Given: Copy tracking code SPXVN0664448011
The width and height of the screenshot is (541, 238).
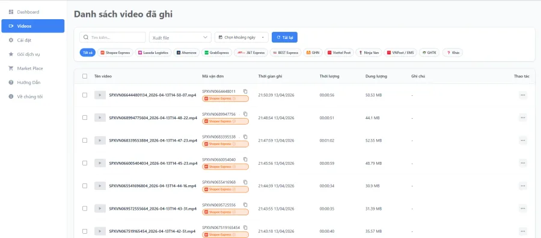Looking at the screenshot, I should pyautogui.click(x=245, y=91).
